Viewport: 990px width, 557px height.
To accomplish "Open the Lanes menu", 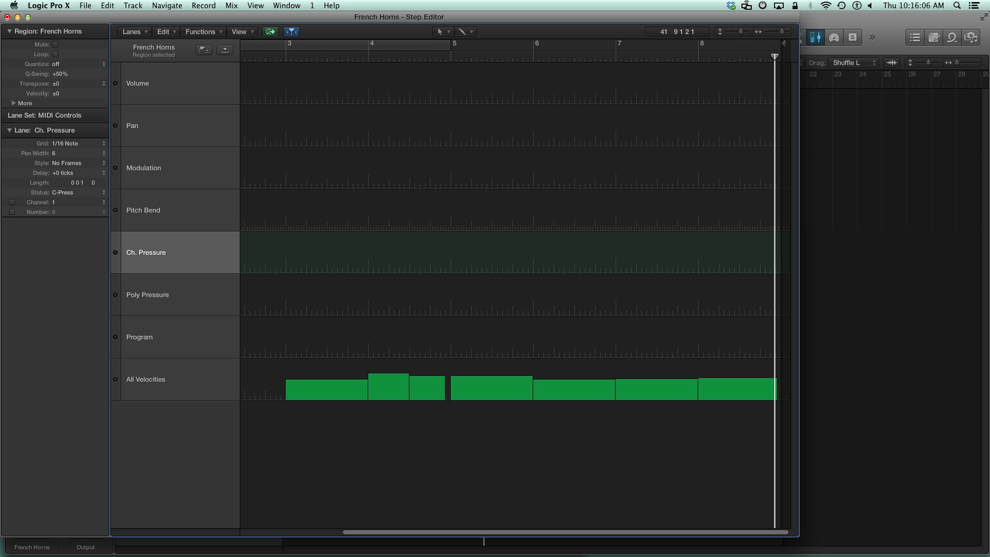I will coord(135,31).
